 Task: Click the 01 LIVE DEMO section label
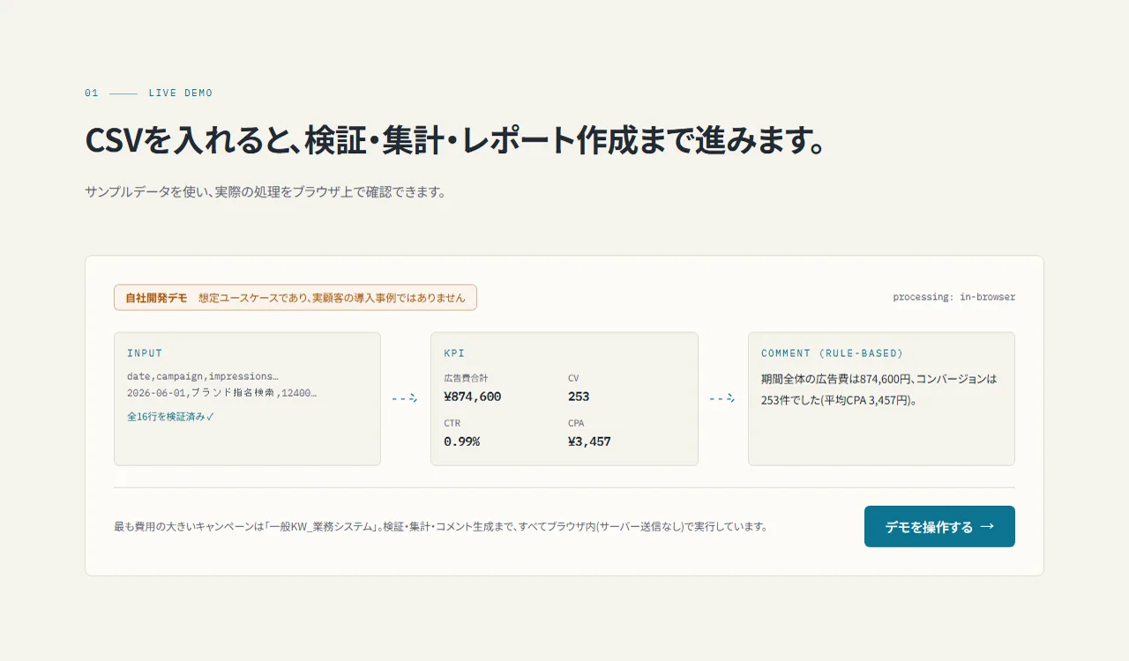148,93
